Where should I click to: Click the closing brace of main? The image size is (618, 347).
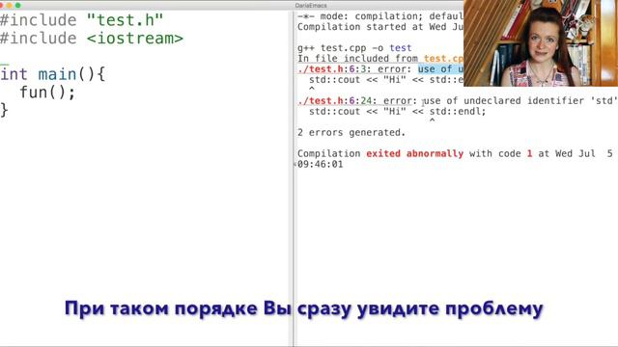click(x=4, y=110)
